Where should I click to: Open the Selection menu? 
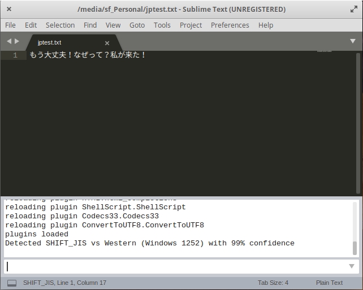point(60,25)
